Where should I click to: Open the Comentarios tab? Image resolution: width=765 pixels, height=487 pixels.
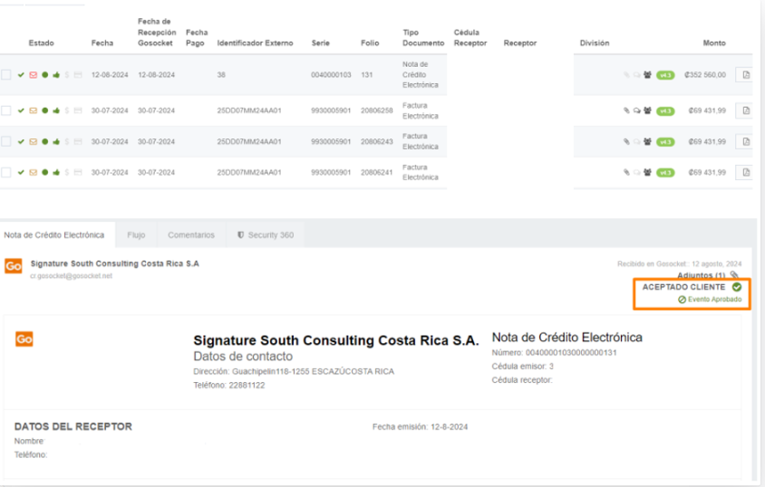191,234
